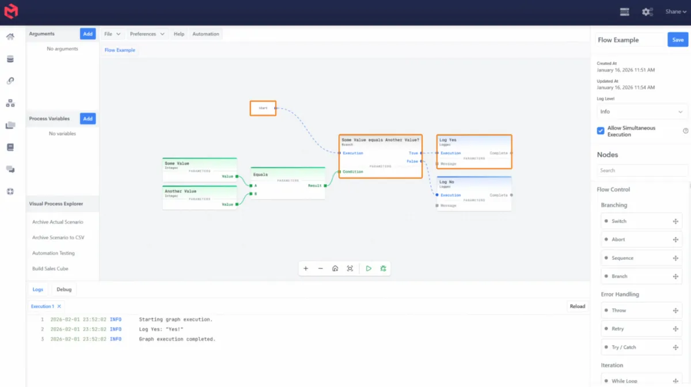This screenshot has height=387, width=691.
Task: Click the fit-to-screen icon on canvas toolbar
Action: 350,269
